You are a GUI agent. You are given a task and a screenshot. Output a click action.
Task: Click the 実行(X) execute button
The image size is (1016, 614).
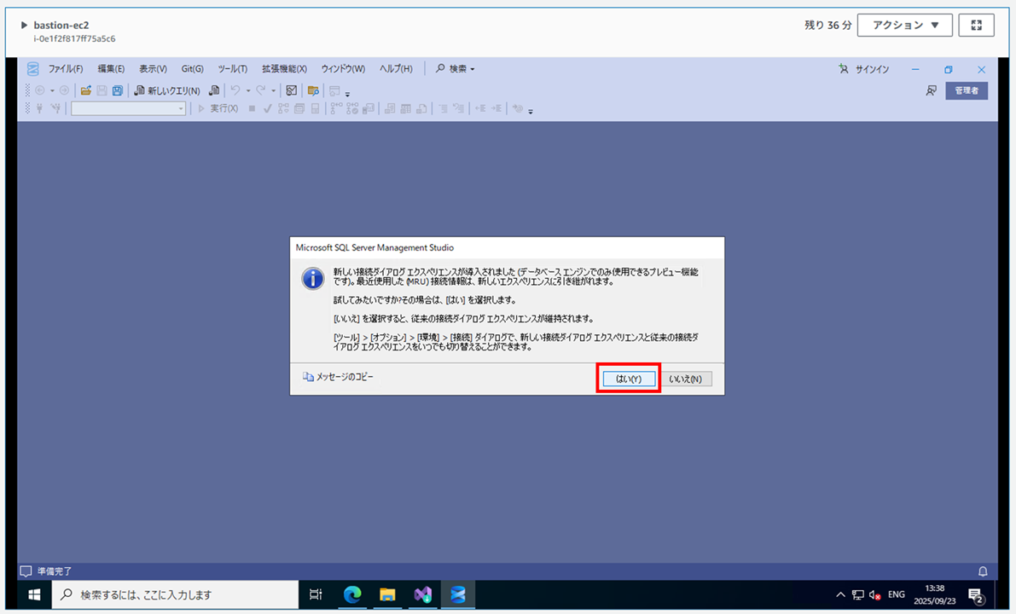pos(218,109)
